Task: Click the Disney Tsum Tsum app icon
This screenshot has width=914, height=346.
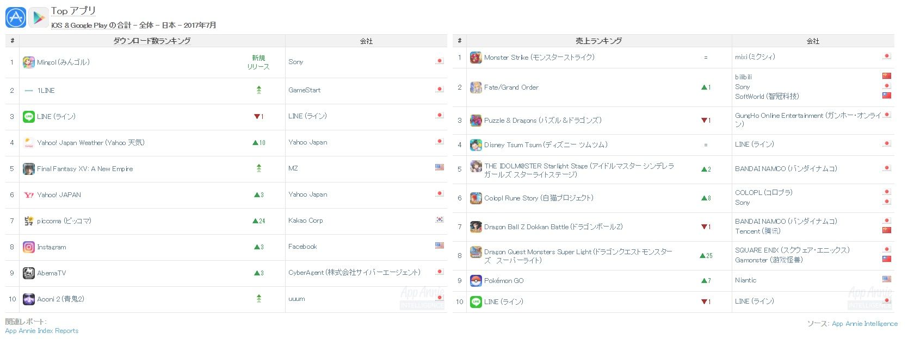Action: 476,145
